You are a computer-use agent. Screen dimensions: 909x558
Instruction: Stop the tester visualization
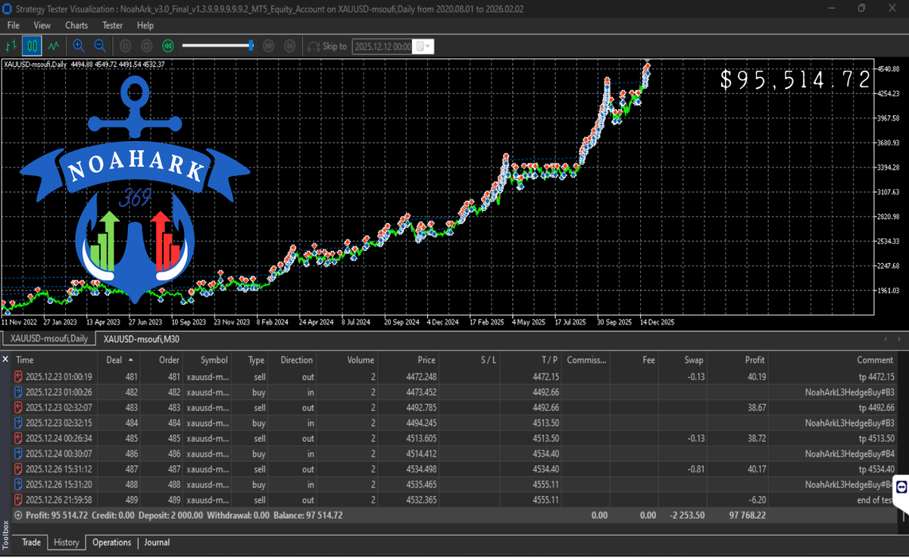click(x=148, y=46)
